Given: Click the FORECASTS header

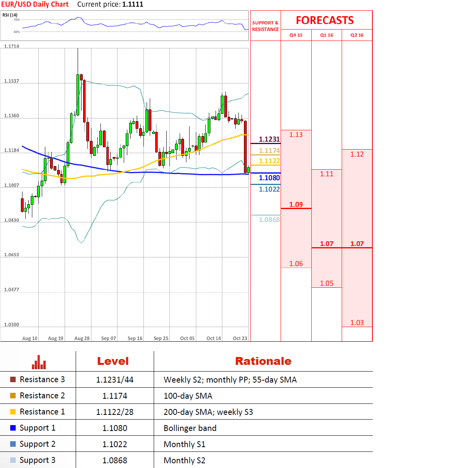Looking at the screenshot, I should pyautogui.click(x=325, y=20).
